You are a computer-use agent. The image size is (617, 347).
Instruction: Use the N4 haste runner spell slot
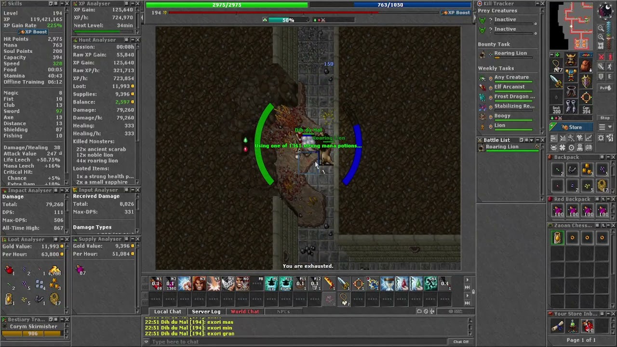coord(430,283)
